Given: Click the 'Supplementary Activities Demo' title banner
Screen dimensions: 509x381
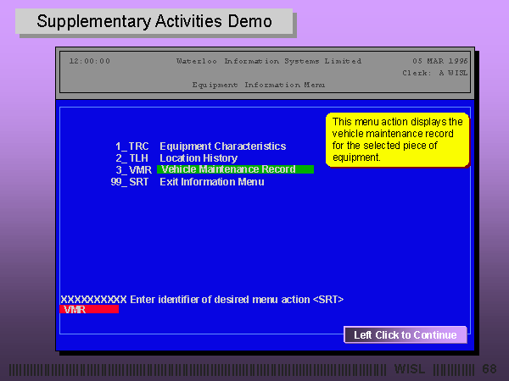Looking at the screenshot, I should pyautogui.click(x=154, y=21).
